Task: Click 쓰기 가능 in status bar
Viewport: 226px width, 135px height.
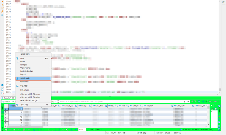Action: pos(122,133)
